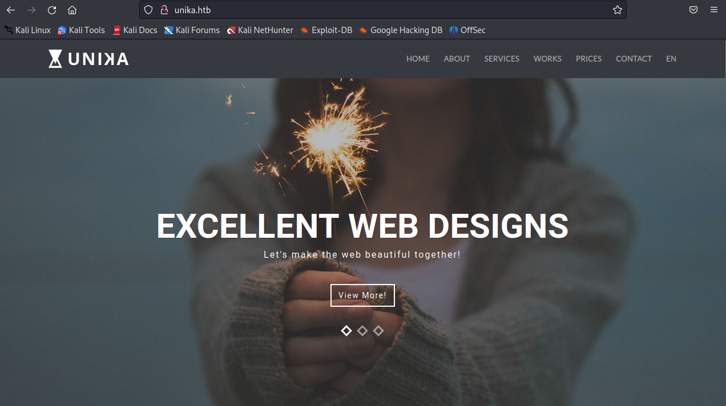Go to the PRICES section
Viewport: 726px width, 406px height.
588,59
